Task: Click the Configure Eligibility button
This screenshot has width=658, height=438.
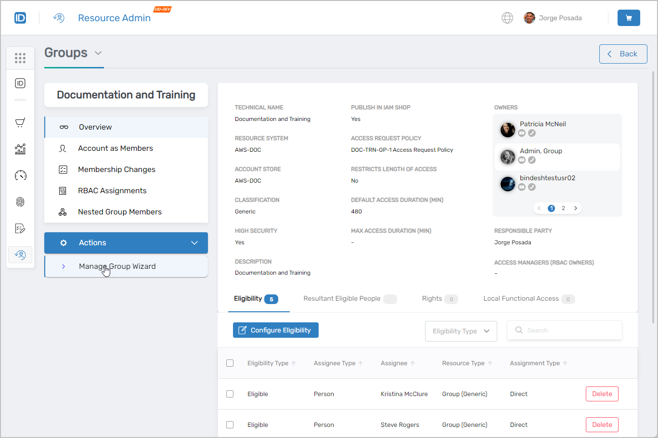Action: [276, 330]
